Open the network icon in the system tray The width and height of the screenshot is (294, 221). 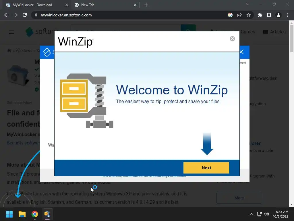259,214
